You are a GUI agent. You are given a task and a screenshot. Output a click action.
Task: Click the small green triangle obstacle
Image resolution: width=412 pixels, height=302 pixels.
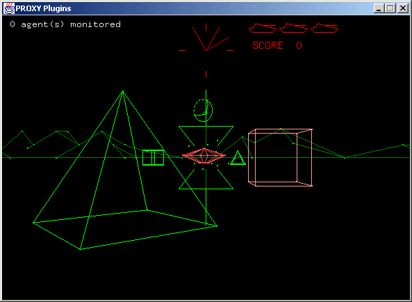coord(238,158)
